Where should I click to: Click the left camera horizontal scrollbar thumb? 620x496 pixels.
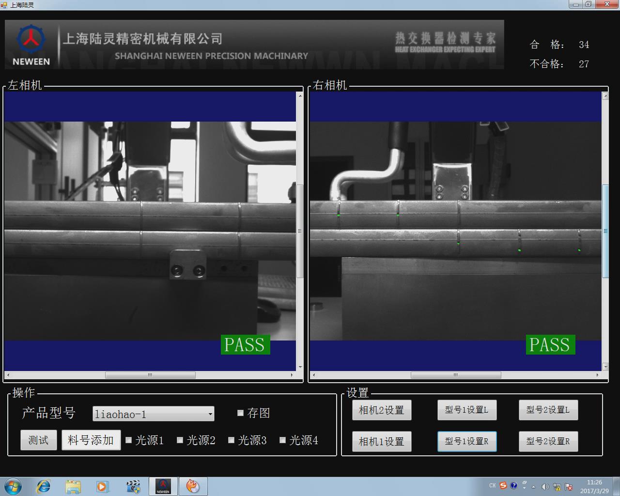coord(150,375)
